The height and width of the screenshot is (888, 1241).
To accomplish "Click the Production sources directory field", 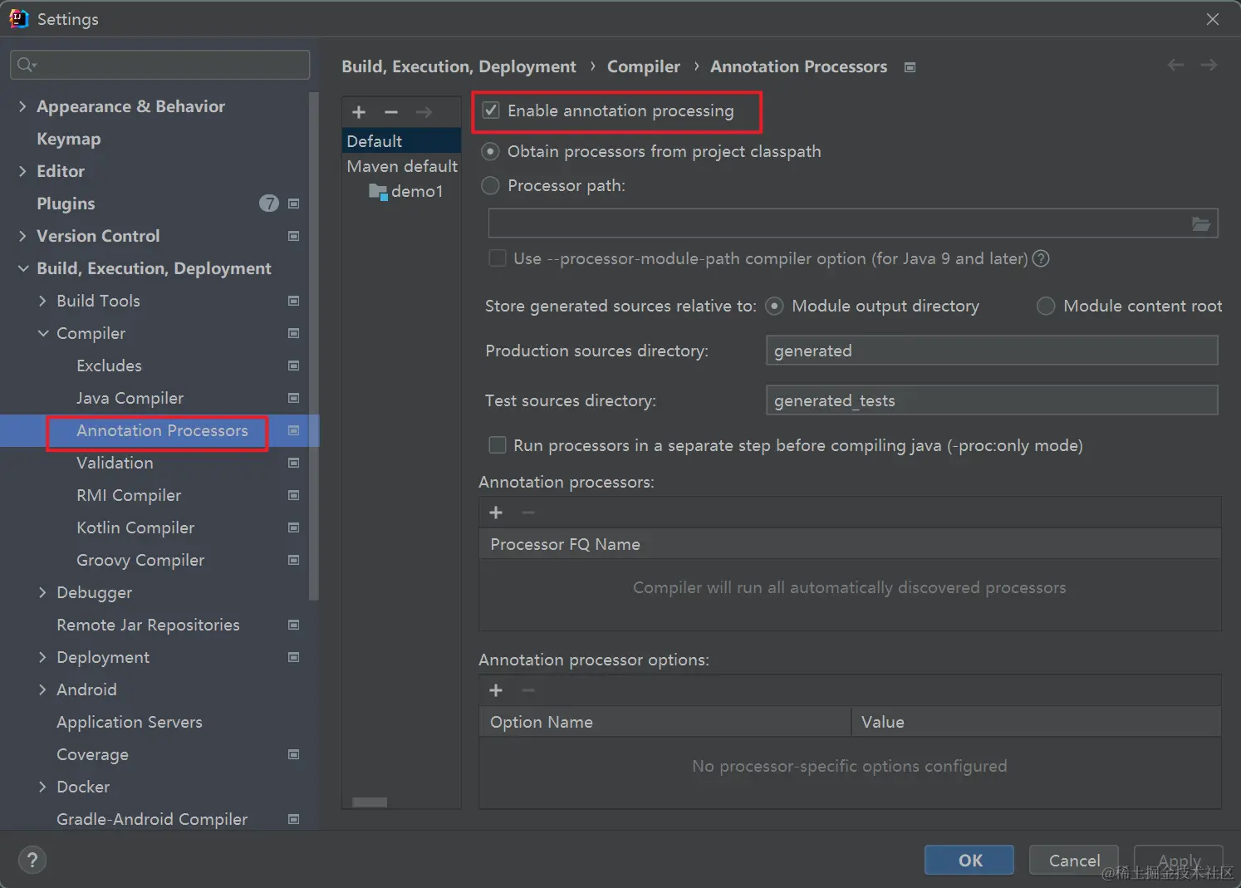I will tap(991, 351).
